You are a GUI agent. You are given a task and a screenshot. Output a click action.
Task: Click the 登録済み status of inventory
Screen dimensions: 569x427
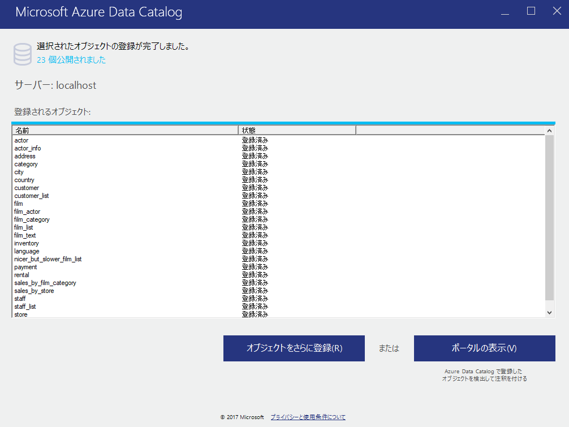(255, 243)
